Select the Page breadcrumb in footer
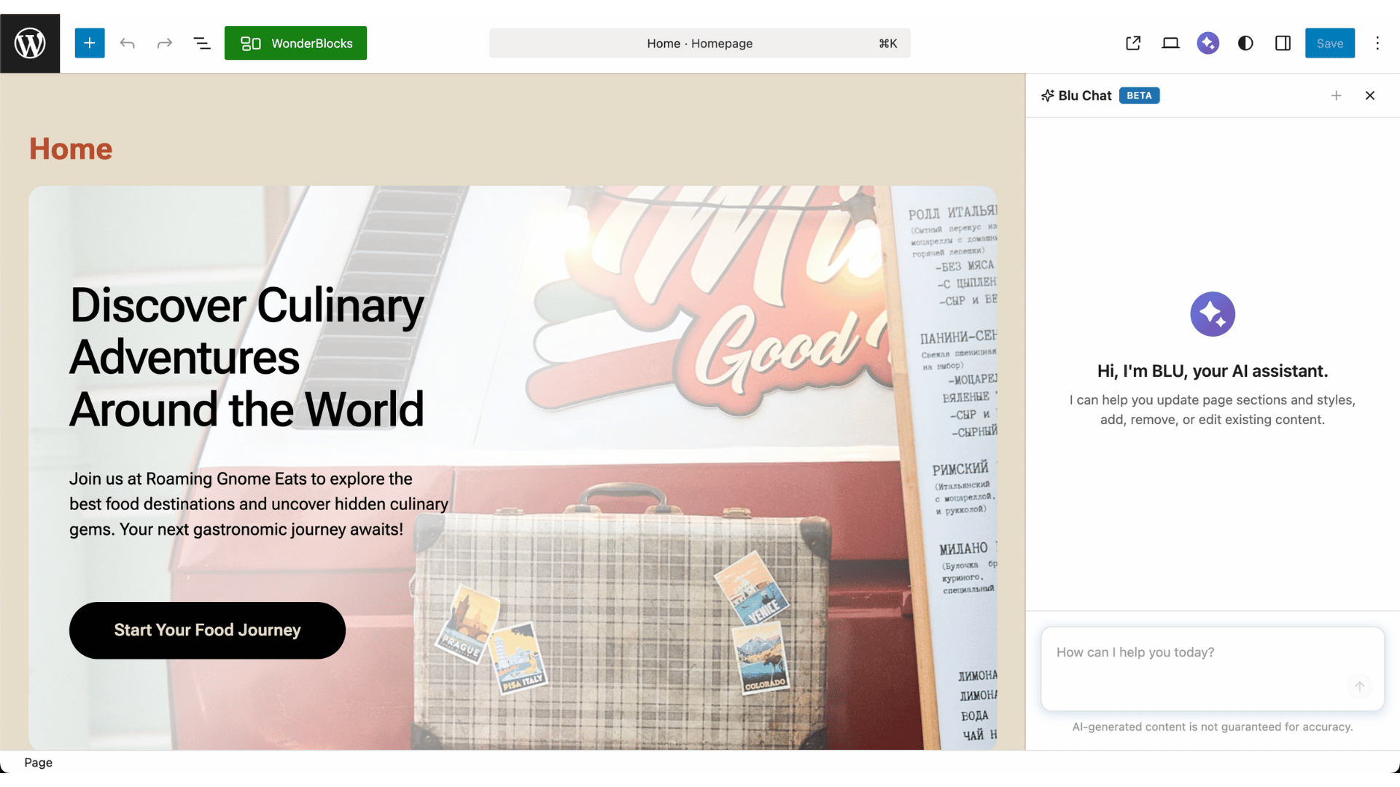This screenshot has width=1400, height=787. 38,762
